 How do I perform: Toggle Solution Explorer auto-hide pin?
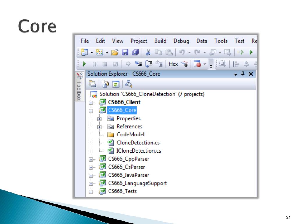pyautogui.click(x=243, y=74)
